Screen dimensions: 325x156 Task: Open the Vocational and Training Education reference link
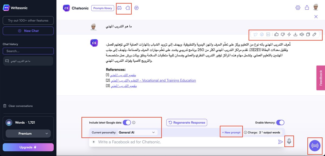(153, 80)
